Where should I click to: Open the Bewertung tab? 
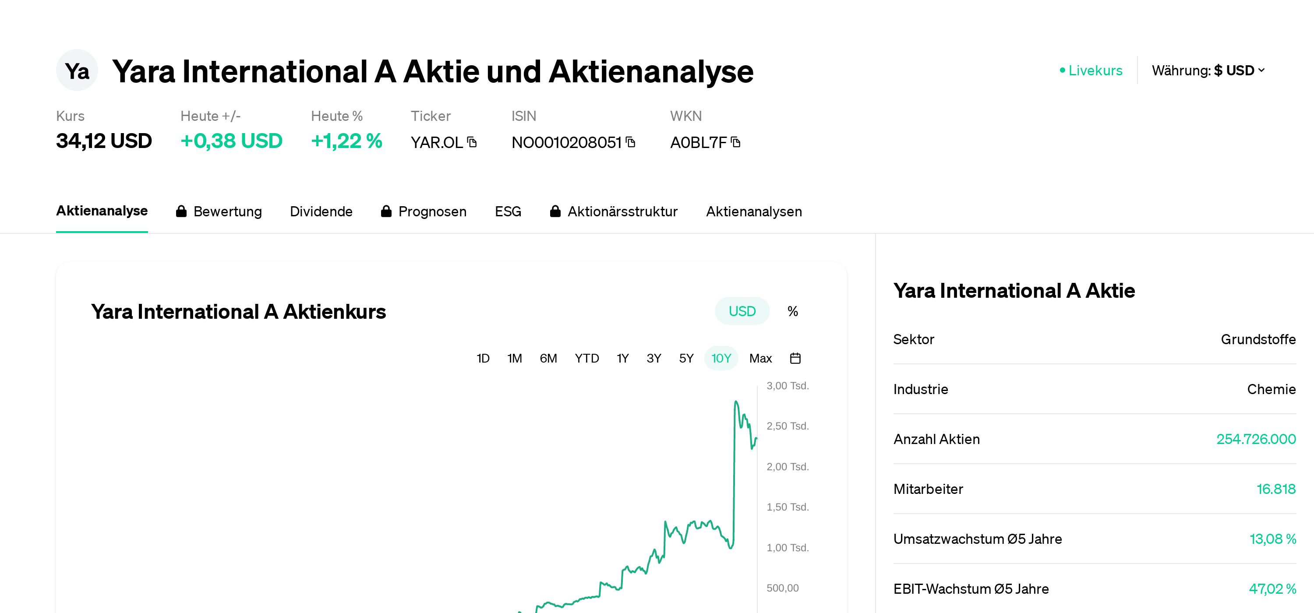click(219, 211)
